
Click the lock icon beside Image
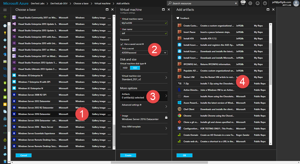[x=166, y=117]
